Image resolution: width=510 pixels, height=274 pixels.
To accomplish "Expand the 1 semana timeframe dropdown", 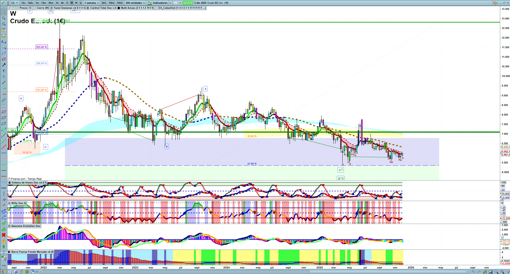I will [x=92, y=3].
